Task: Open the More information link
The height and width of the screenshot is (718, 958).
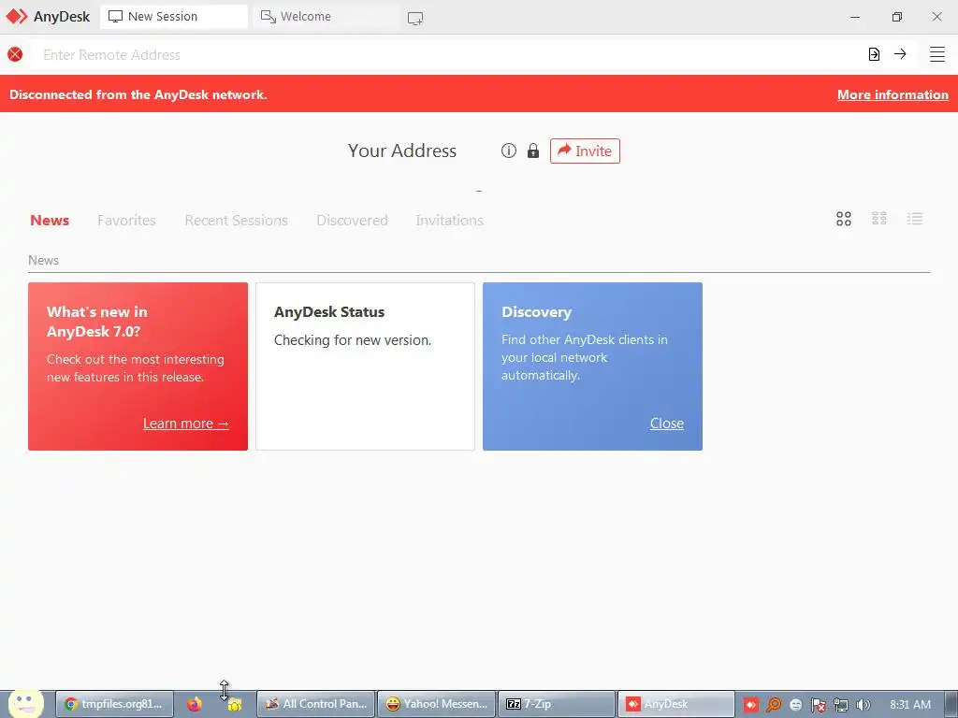Action: (893, 94)
